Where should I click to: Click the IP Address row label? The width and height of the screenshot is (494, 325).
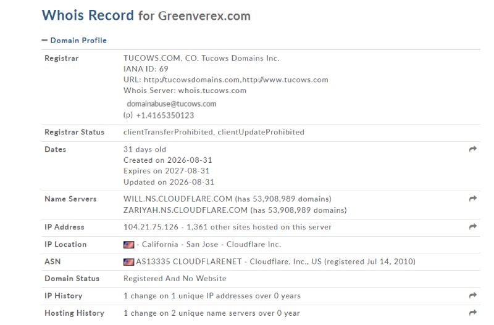click(x=65, y=227)
